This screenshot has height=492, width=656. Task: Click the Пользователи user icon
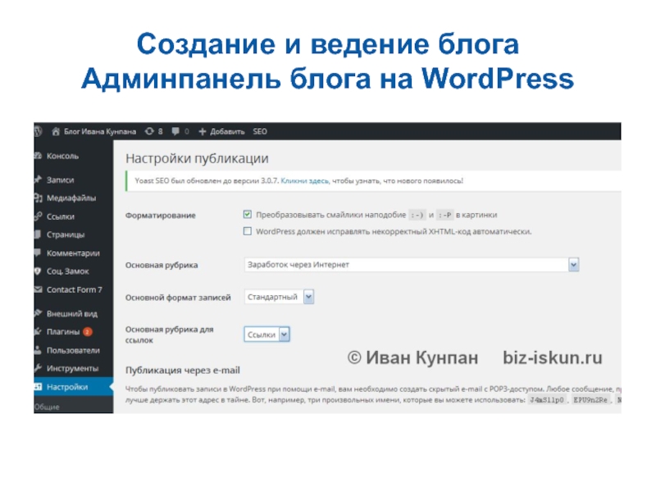coord(38,350)
